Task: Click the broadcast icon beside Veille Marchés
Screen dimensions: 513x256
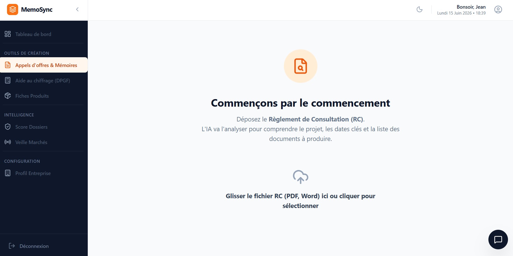Action: [8, 142]
